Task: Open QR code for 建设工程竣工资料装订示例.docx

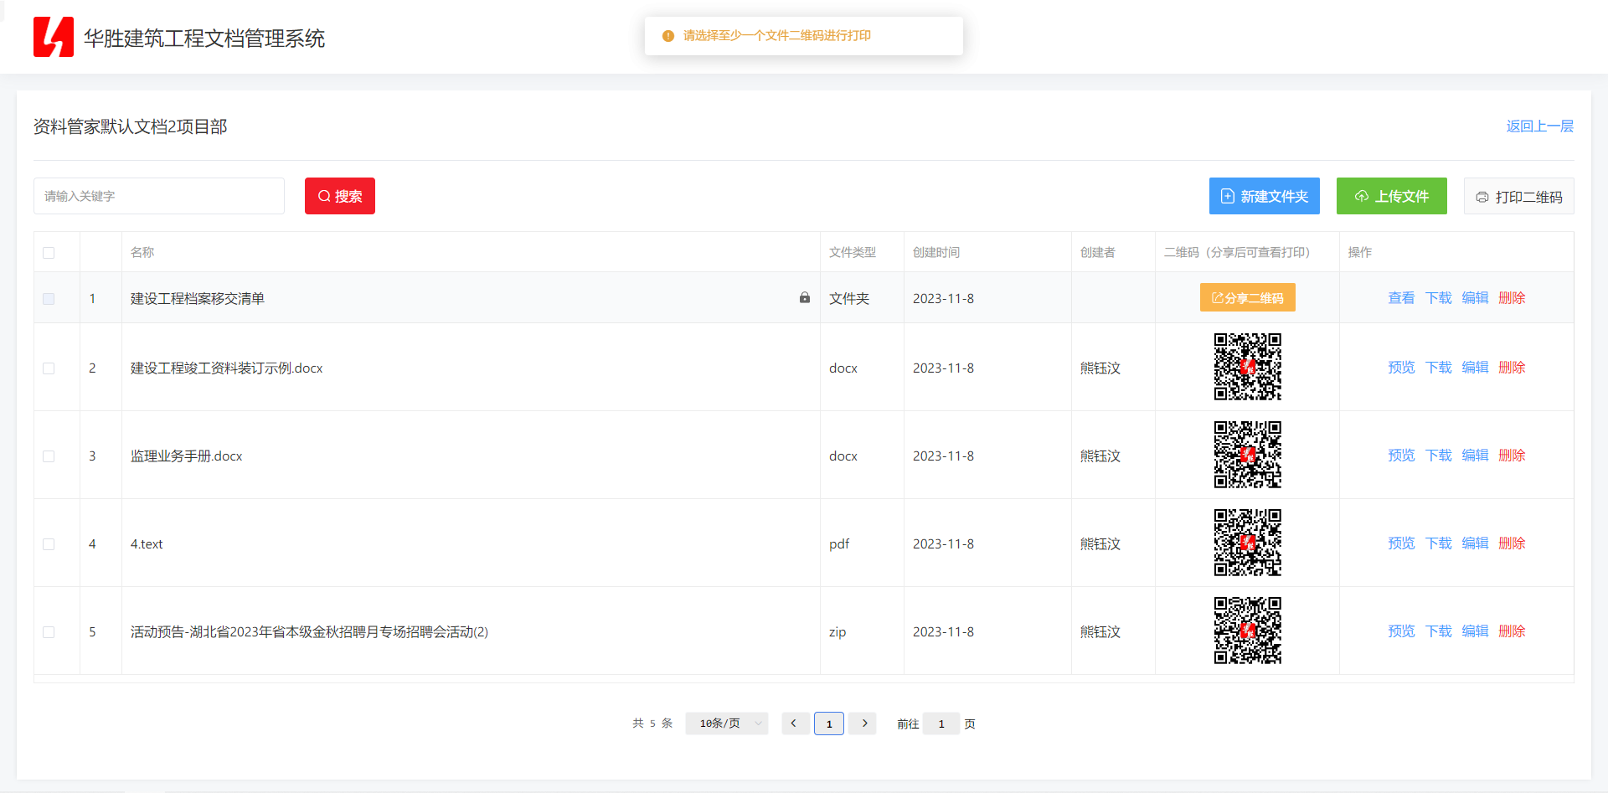Action: [x=1248, y=367]
